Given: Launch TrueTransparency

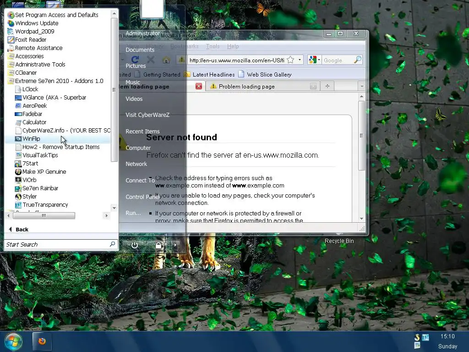Looking at the screenshot, I should pos(45,204).
